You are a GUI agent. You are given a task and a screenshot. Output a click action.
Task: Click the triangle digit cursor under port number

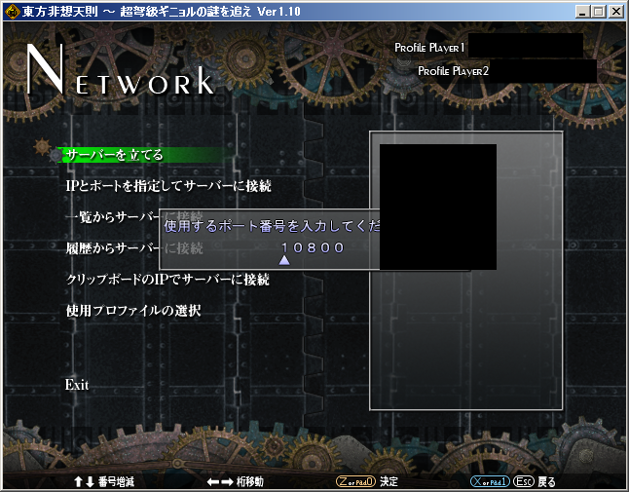click(x=284, y=260)
